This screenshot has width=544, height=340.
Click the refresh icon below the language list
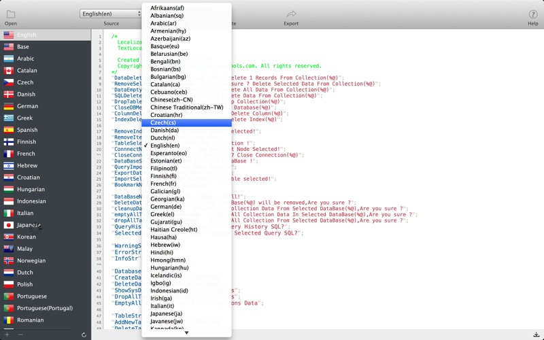(x=84, y=335)
